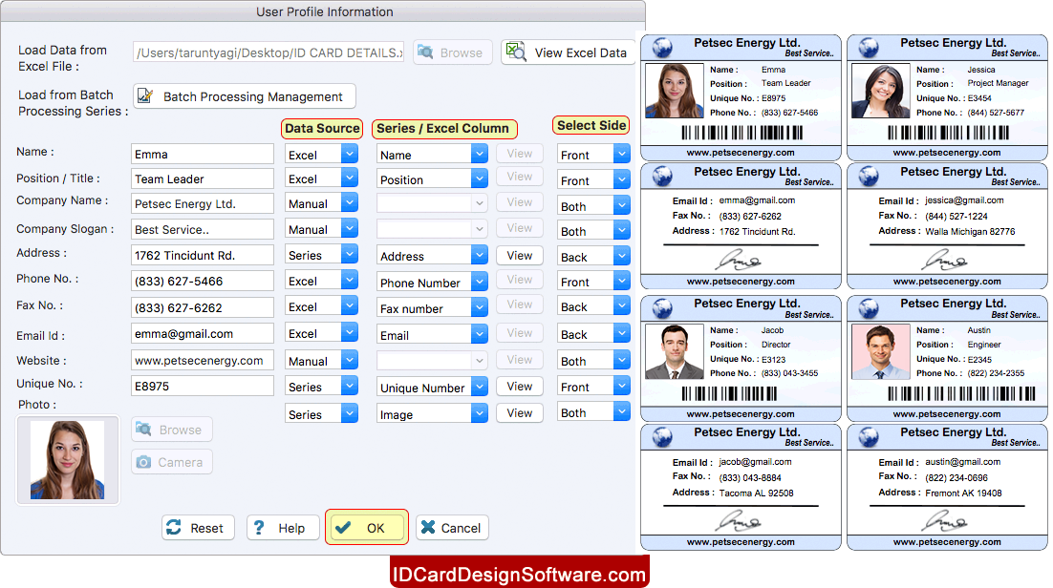1053x588 pixels.
Task: Click the barcode on Austin's ID card
Action: coord(961,393)
